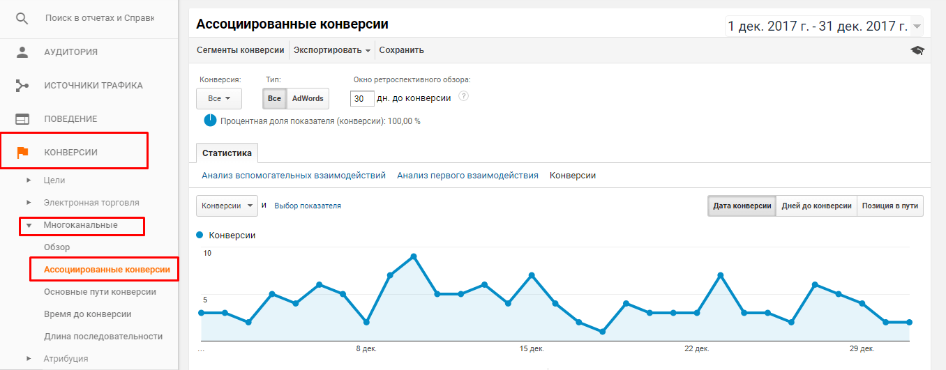Click the search magnifier icon
The height and width of the screenshot is (370, 946).
(x=22, y=18)
